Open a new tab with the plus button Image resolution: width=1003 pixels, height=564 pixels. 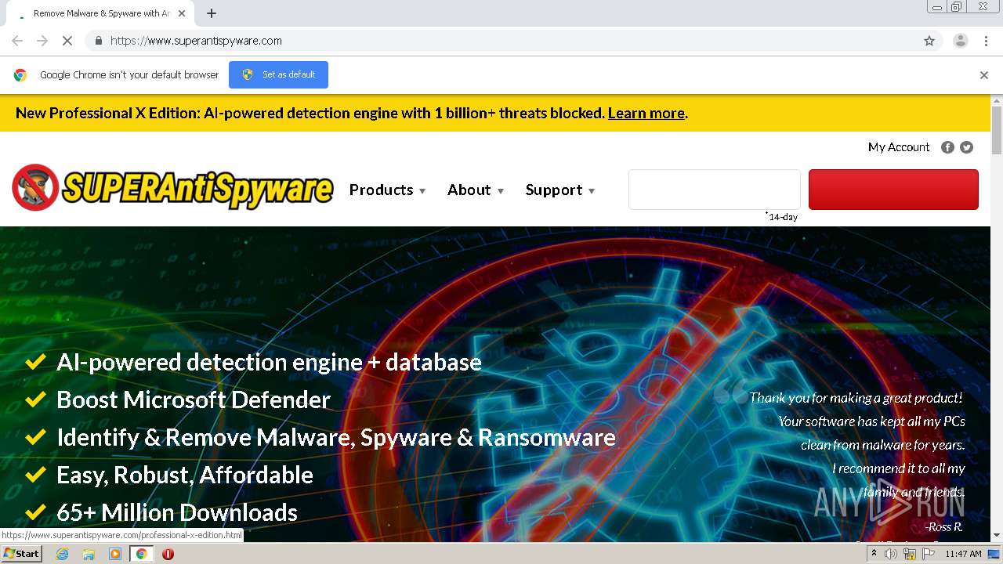[212, 13]
